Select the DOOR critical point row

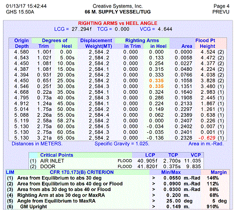pos(115,167)
